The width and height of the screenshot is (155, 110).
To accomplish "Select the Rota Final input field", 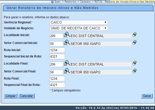I will (57, 78).
